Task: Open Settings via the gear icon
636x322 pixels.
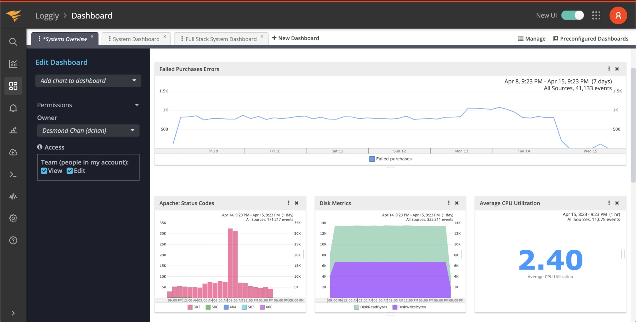Action: pyautogui.click(x=13, y=218)
